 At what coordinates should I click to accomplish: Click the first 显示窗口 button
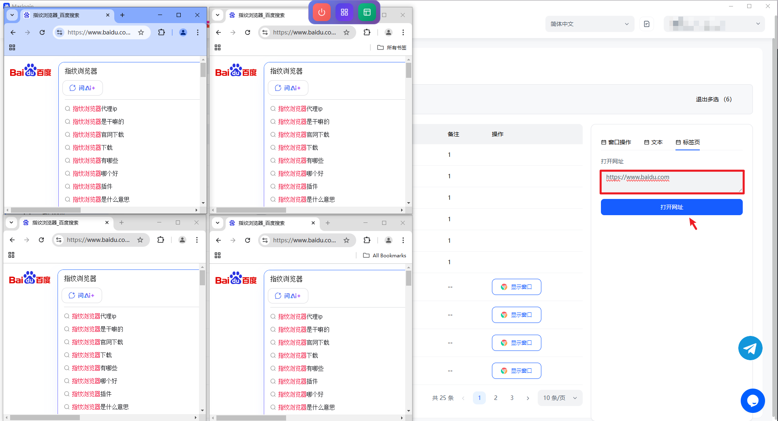[x=516, y=287]
